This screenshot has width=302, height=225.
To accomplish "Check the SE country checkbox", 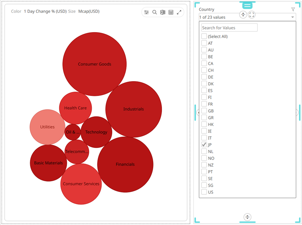I will pyautogui.click(x=204, y=178).
